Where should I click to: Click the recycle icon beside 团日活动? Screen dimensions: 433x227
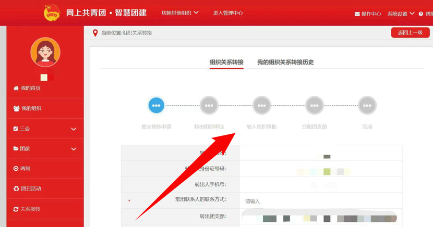click(x=16, y=189)
